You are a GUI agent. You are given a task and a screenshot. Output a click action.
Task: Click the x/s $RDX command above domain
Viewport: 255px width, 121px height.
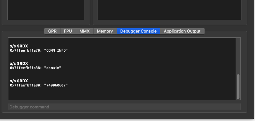pyautogui.click(x=19, y=64)
